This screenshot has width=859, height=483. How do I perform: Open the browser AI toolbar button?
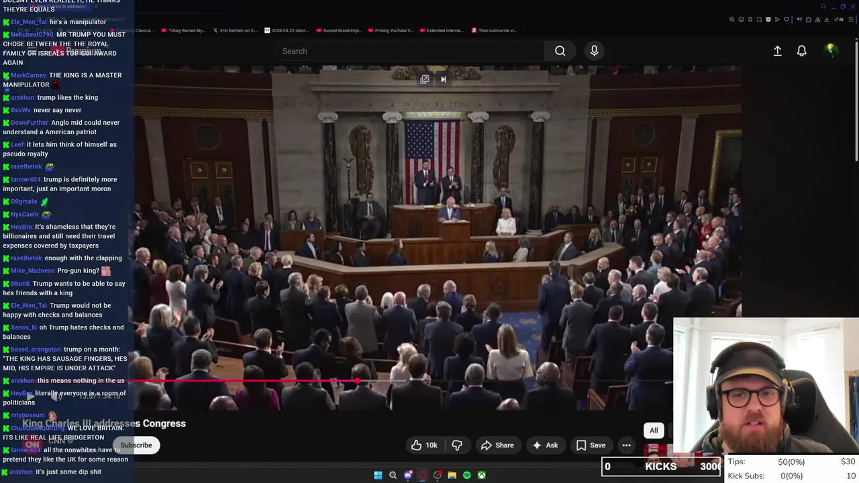840,19
